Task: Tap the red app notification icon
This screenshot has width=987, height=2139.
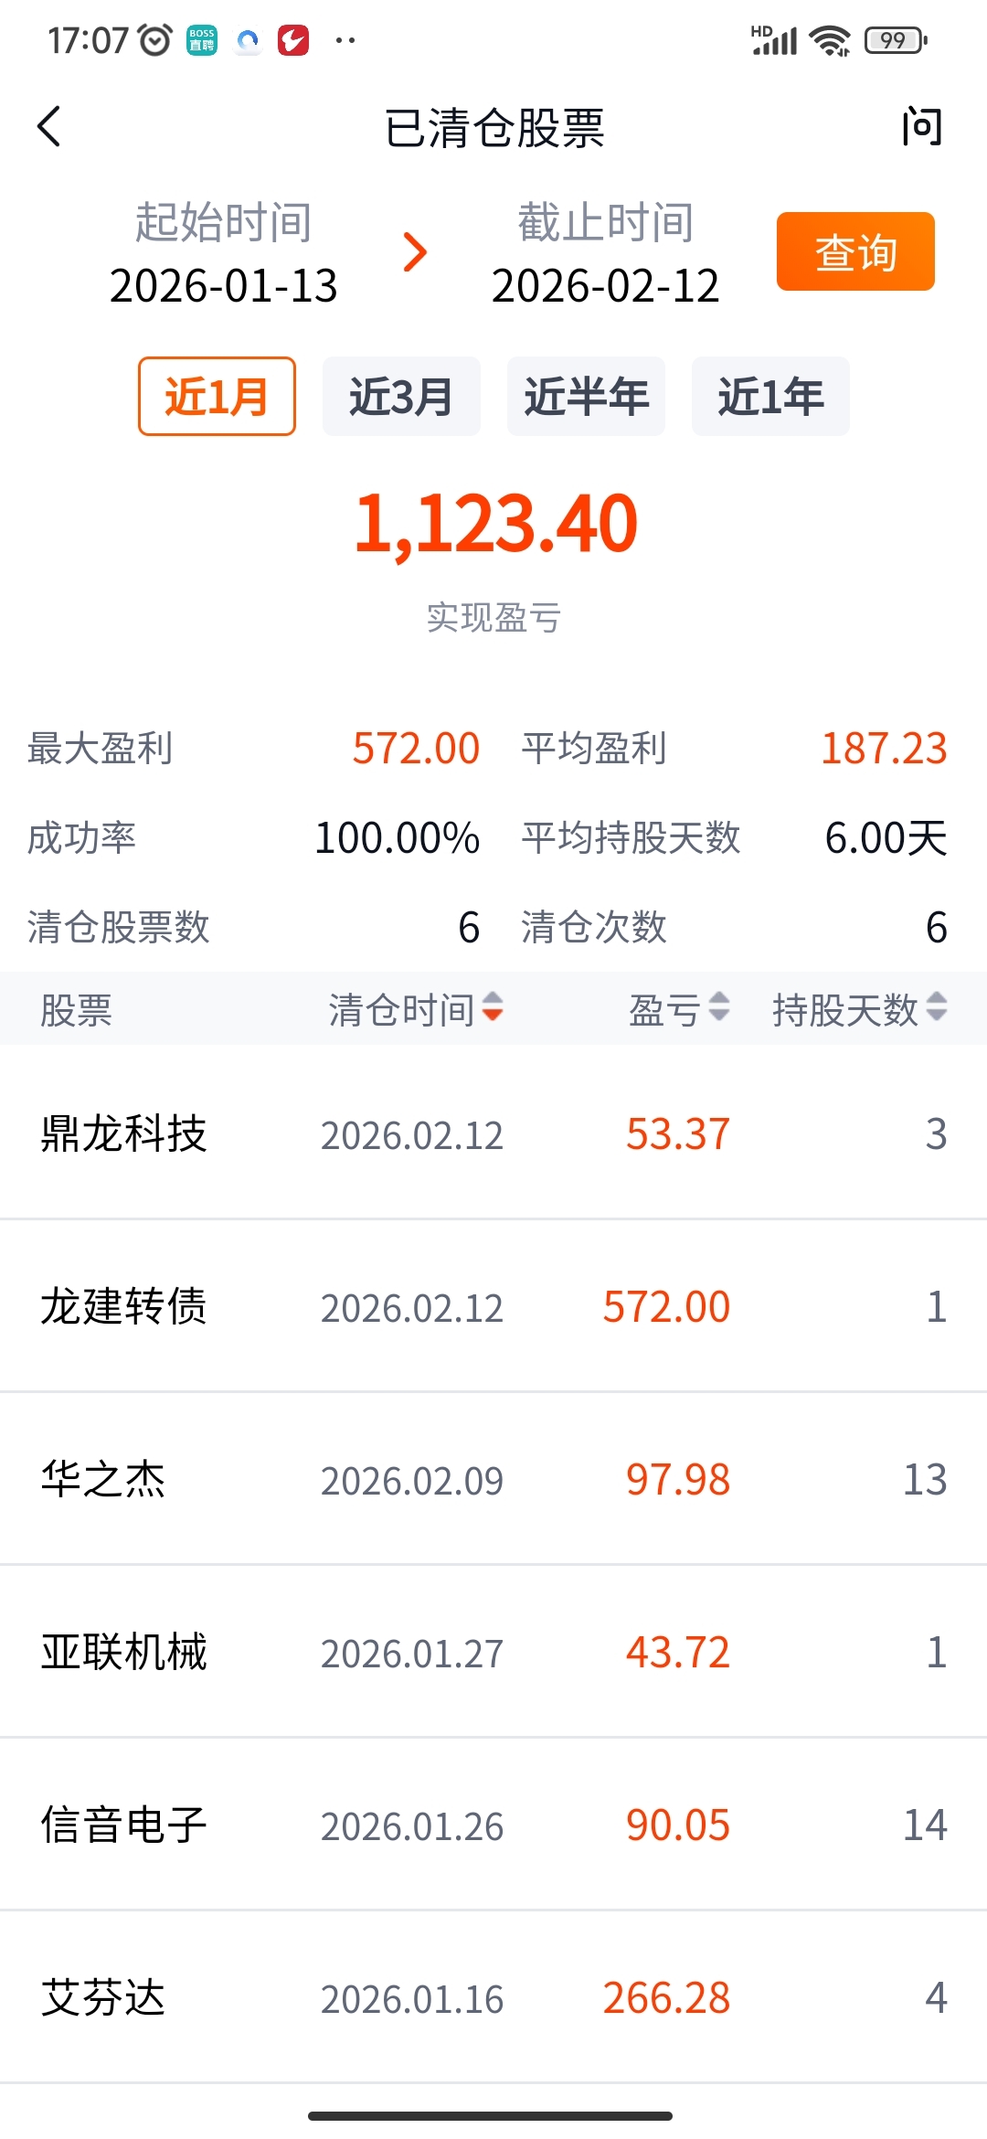Action: [293, 40]
